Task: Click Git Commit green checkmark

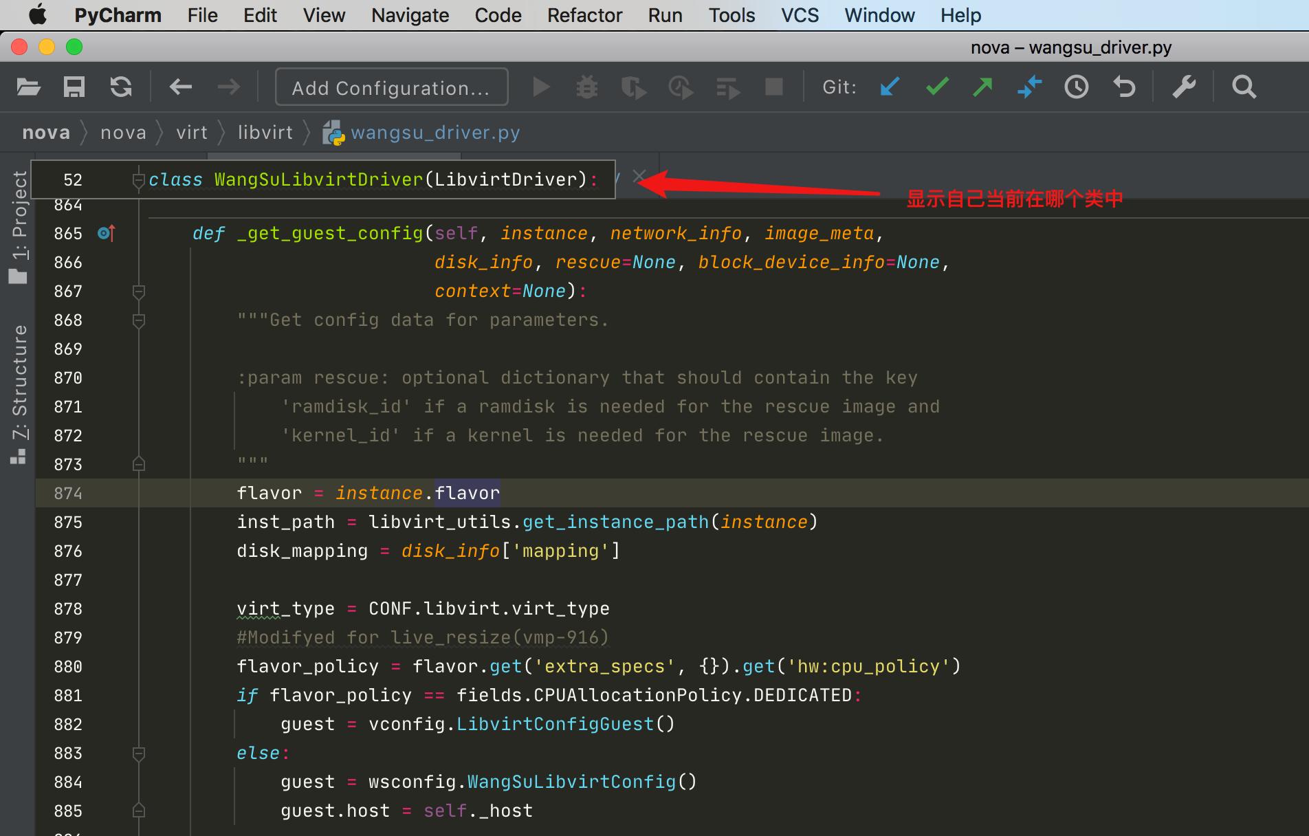Action: (x=937, y=87)
